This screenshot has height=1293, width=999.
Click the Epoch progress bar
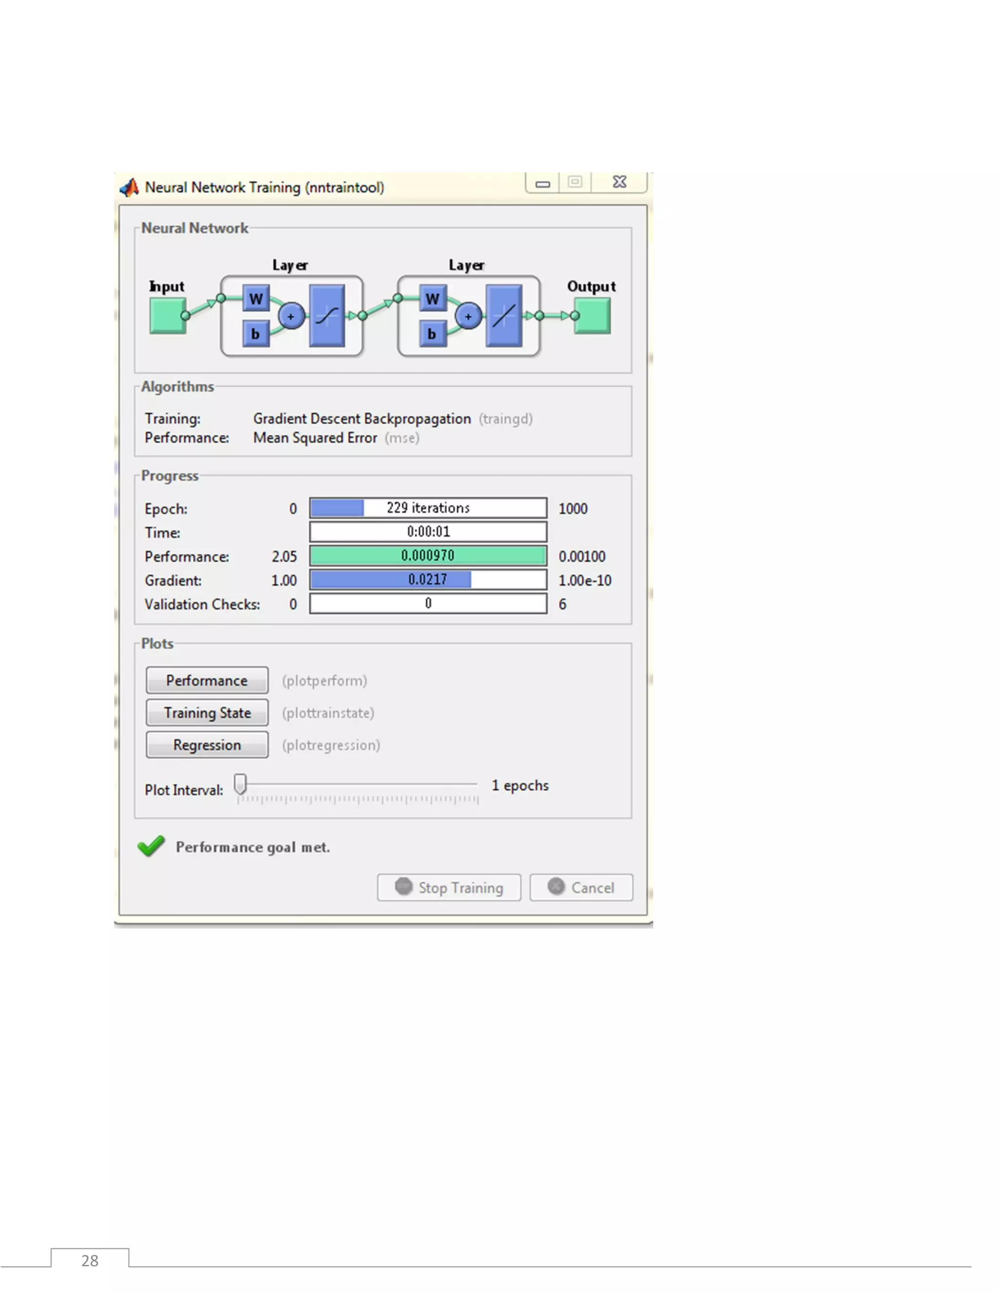[428, 508]
